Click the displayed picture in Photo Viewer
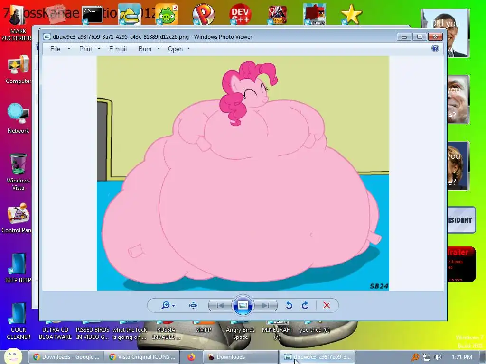 243,173
